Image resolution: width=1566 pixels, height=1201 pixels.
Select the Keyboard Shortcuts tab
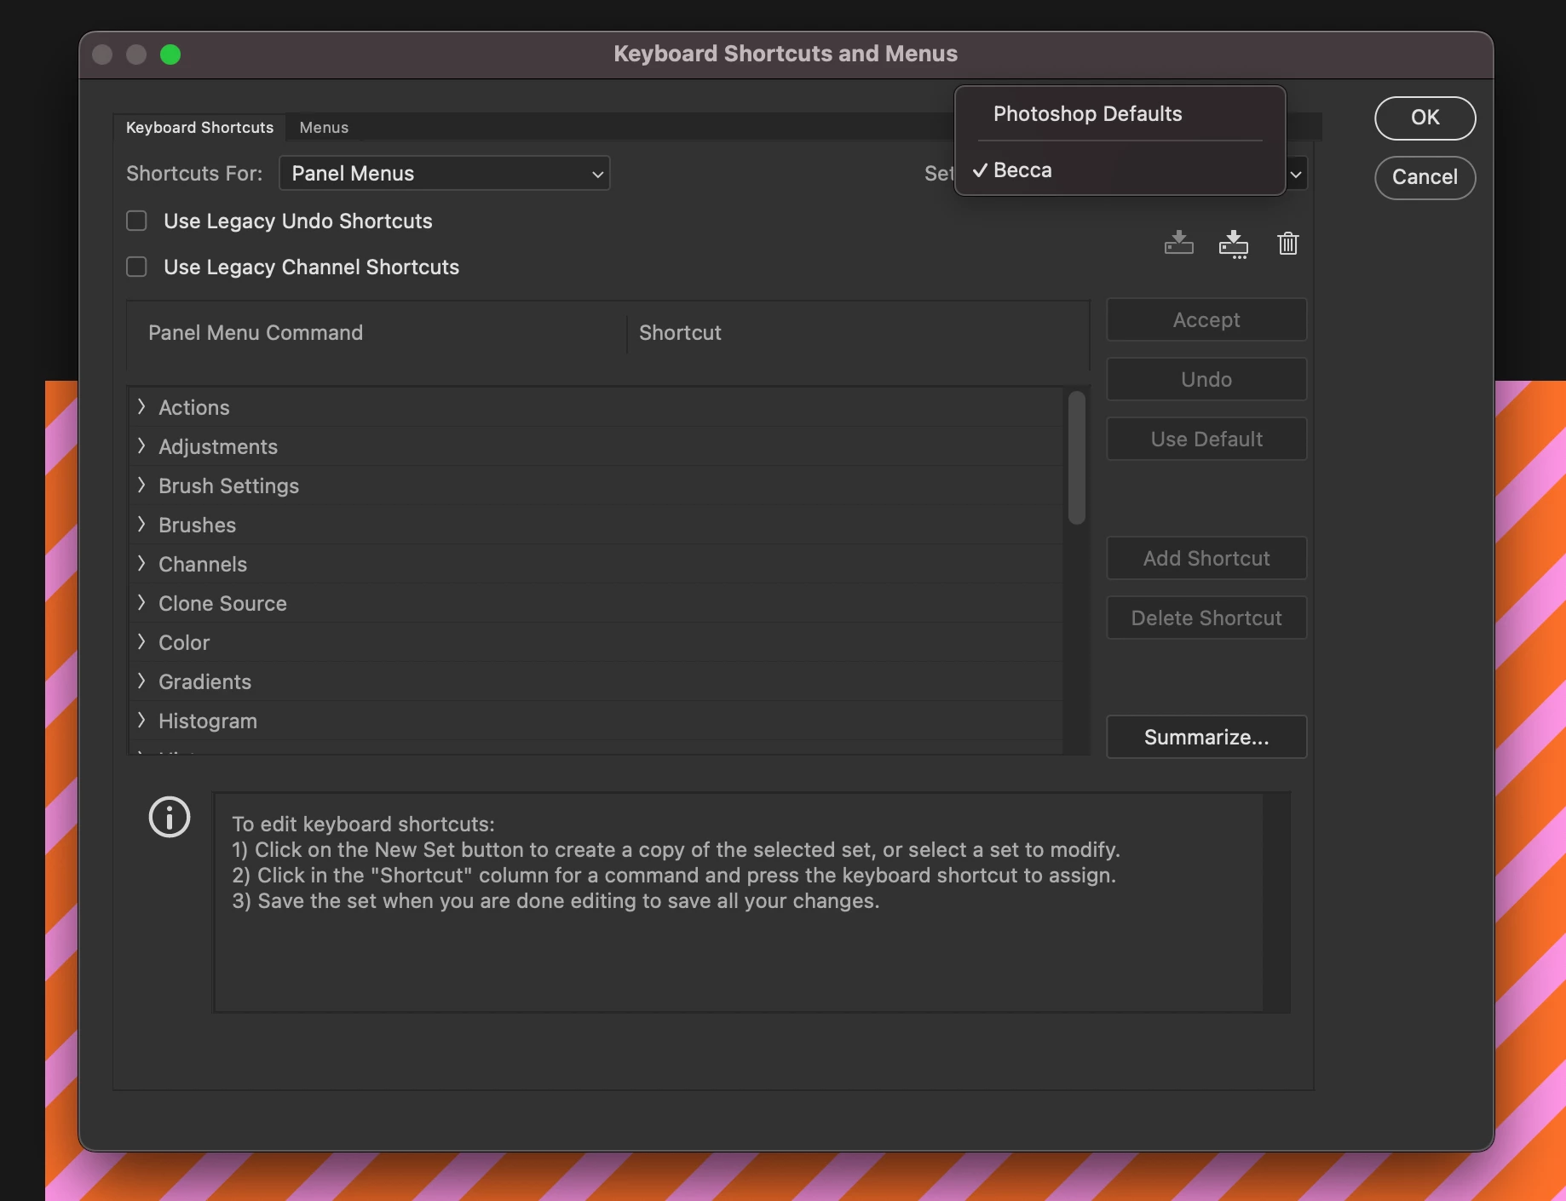pos(200,128)
